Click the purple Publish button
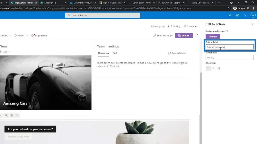This screenshot has width=257, height=144. (x=183, y=36)
